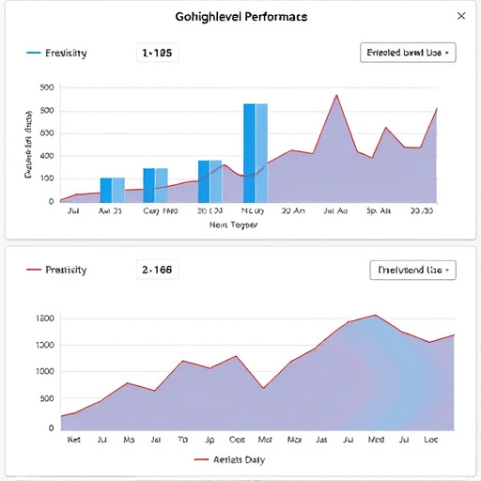The height and width of the screenshot is (481, 481).
Task: Open the 'Erfeoted bred Use' dropdown
Action: (408, 53)
